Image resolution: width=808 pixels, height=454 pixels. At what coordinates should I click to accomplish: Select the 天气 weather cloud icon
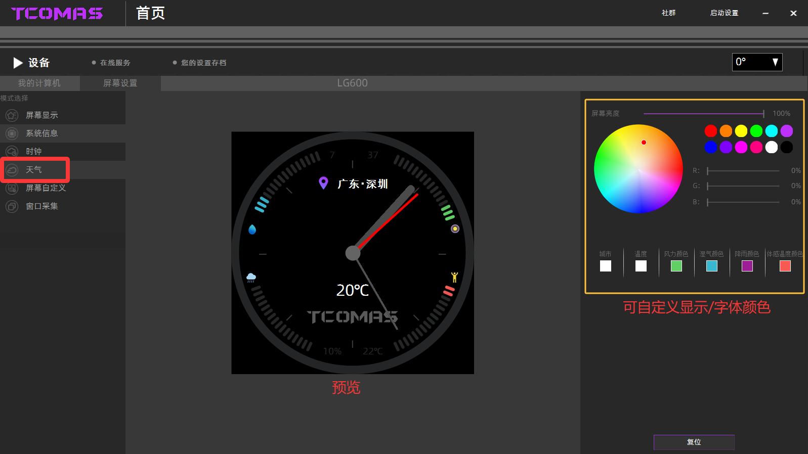(x=12, y=170)
